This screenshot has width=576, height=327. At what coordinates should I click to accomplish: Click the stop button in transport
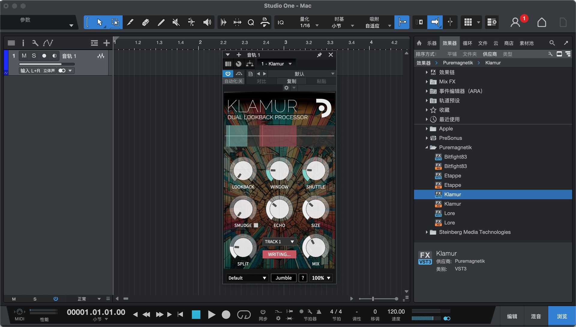pyautogui.click(x=196, y=314)
